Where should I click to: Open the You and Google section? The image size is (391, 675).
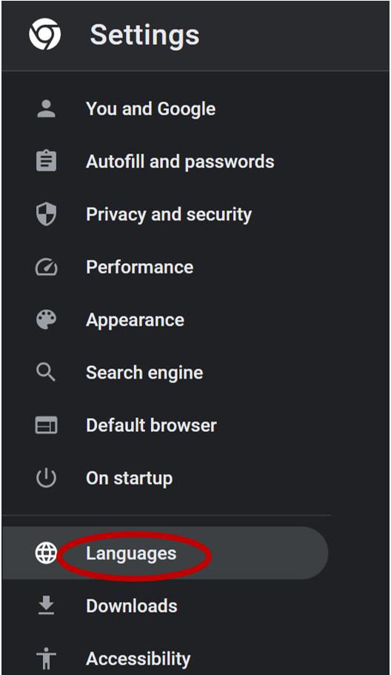point(150,109)
